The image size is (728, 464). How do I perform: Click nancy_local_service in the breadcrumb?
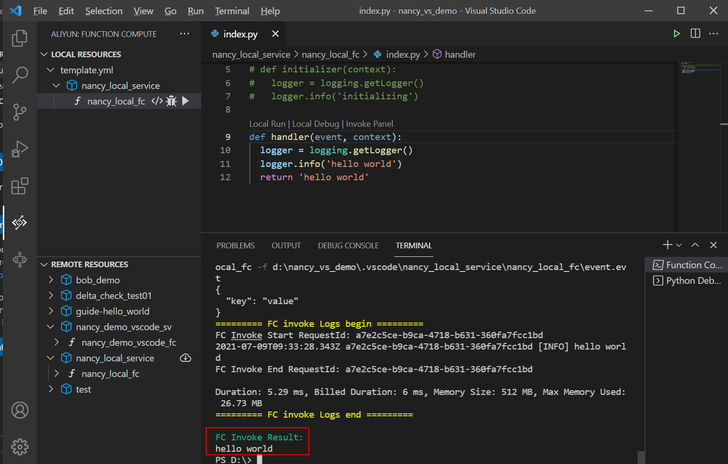[251, 54]
